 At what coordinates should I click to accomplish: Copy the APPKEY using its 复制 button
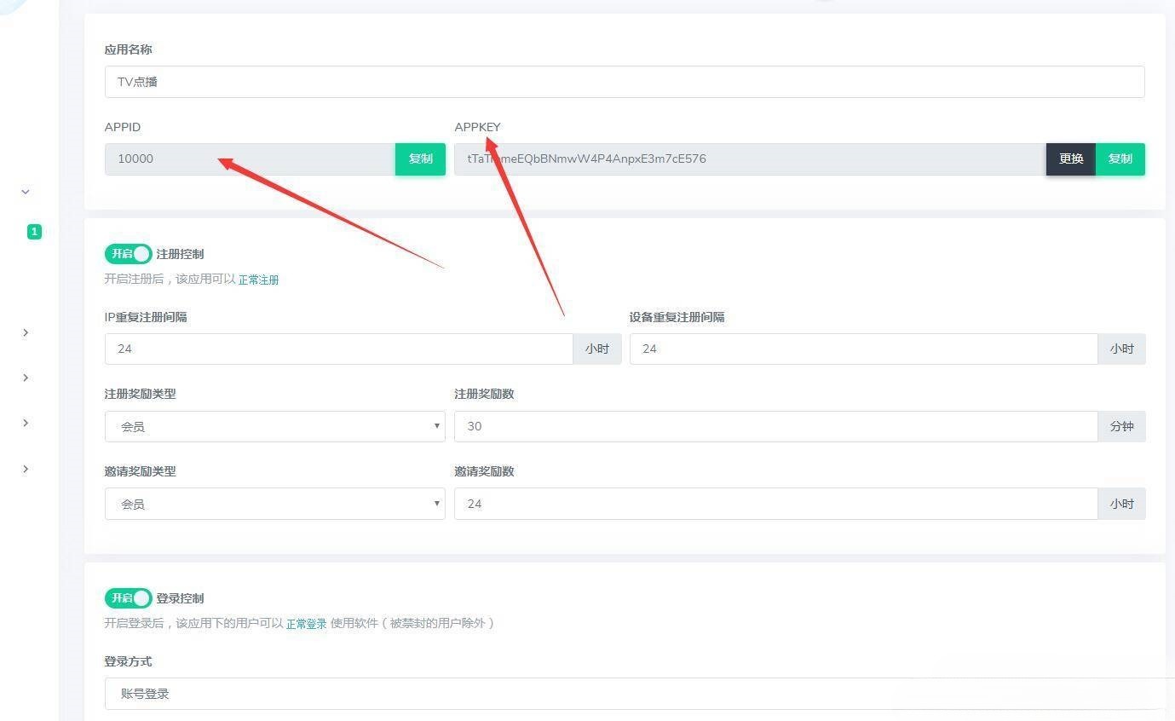tap(1120, 159)
